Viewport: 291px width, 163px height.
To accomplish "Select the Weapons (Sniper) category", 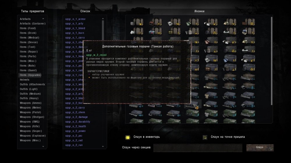I will [x=31, y=131].
